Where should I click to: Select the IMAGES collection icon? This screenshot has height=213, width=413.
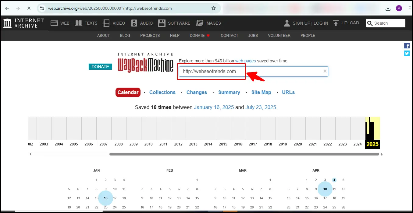pos(199,23)
